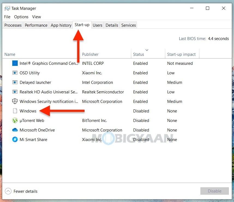The width and height of the screenshot is (234, 202).
Task: Click the INTEL CORP publisher cell
Action: click(x=93, y=63)
